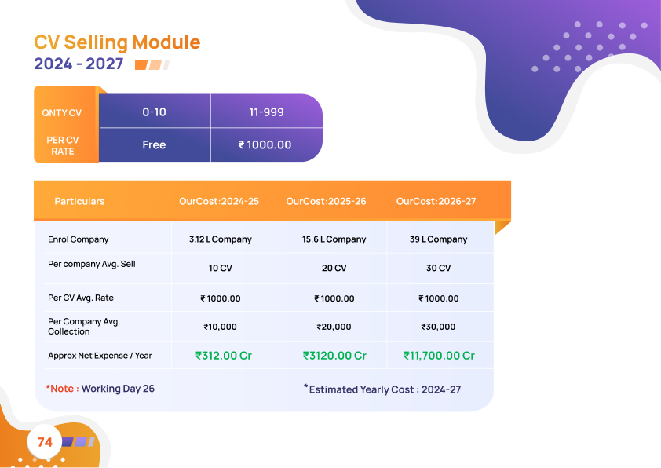Click the Particulars column header
661x468 pixels.
(79, 202)
